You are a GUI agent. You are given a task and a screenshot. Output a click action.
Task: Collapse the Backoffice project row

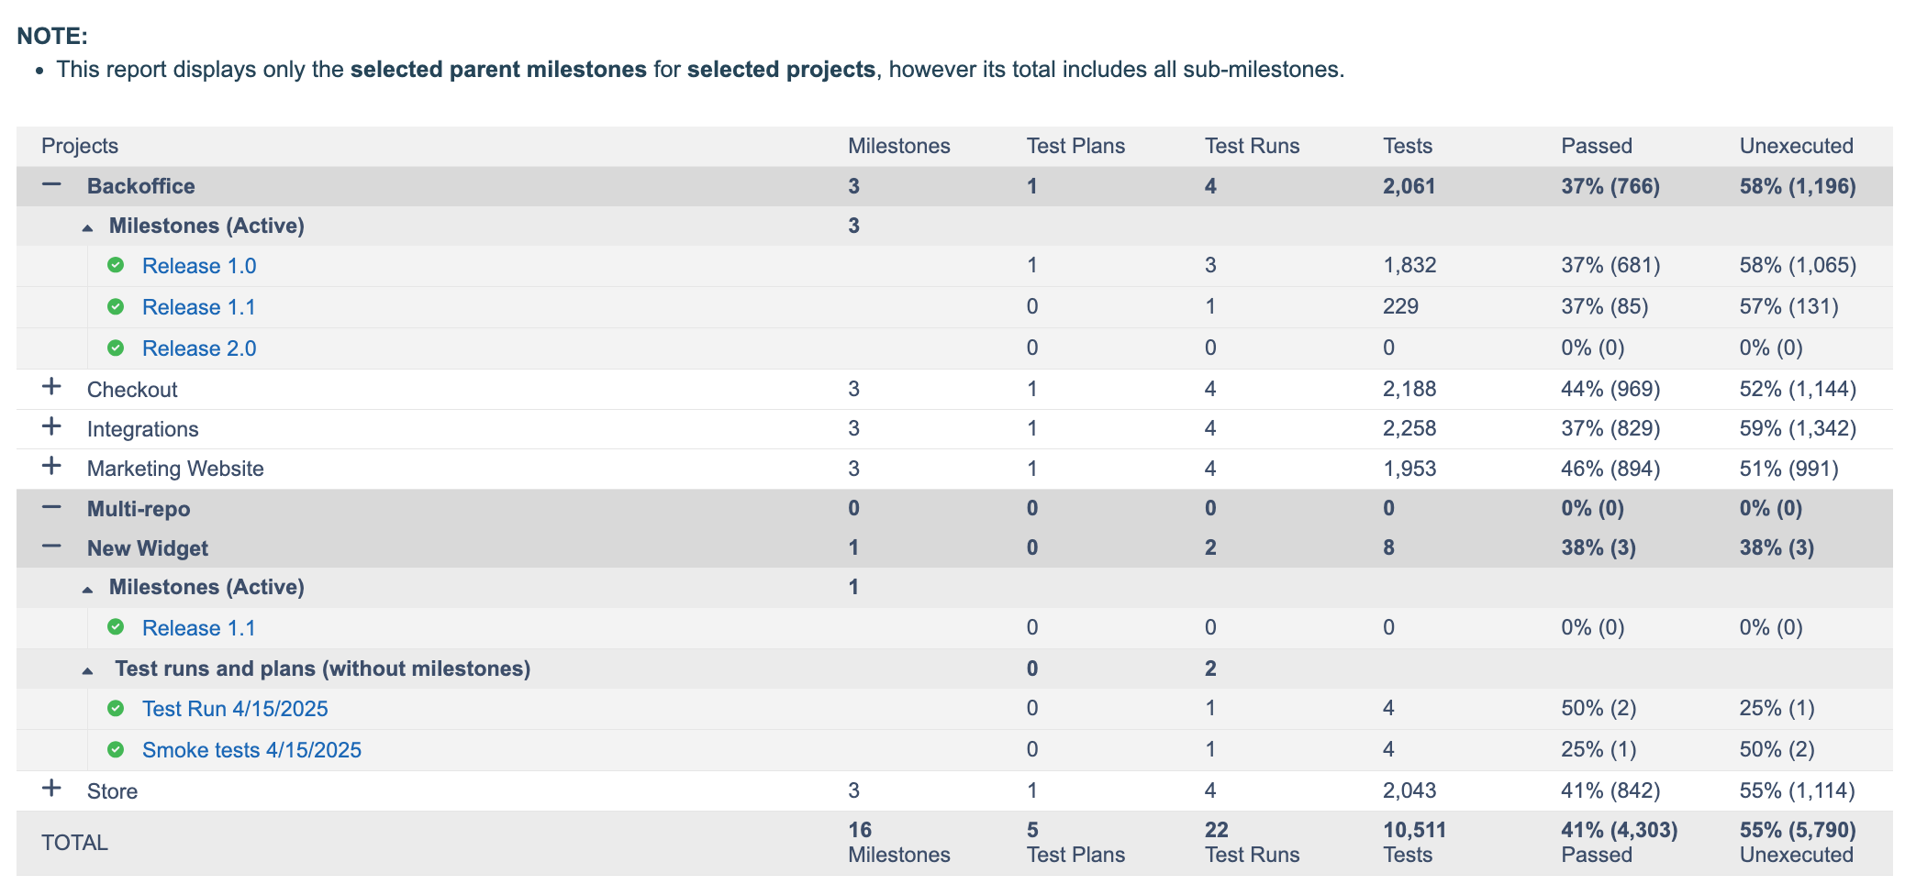[52, 185]
